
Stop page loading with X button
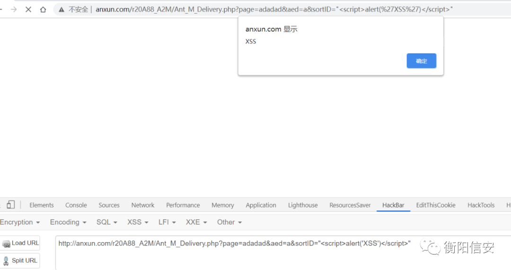tap(28, 9)
